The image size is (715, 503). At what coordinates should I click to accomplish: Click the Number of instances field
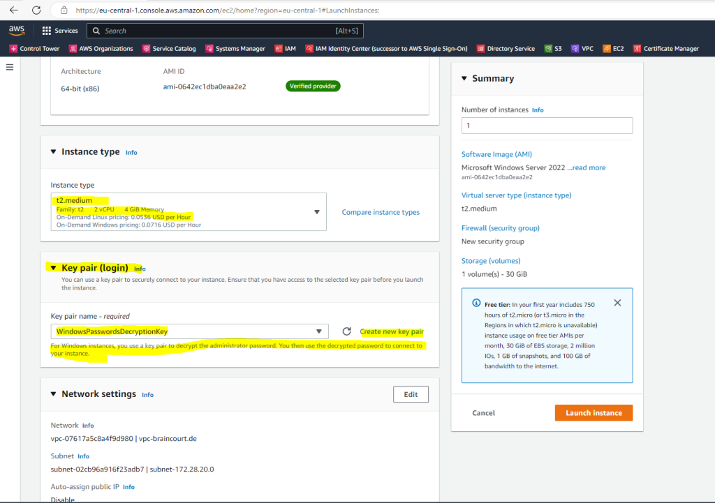[x=547, y=126]
